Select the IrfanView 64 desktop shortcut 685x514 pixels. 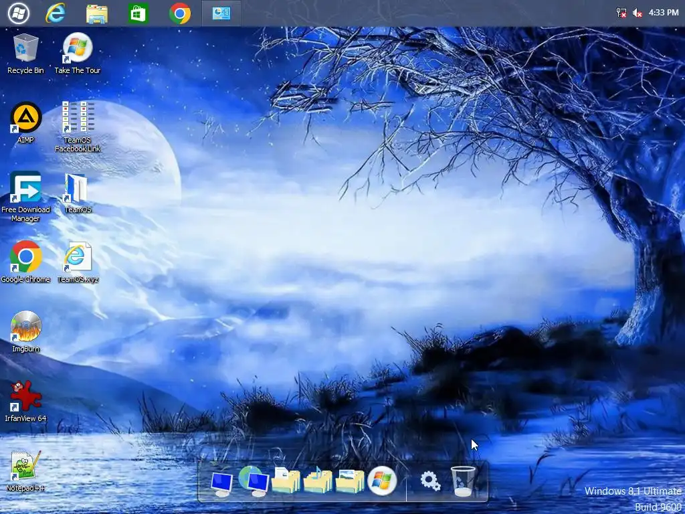click(x=25, y=402)
